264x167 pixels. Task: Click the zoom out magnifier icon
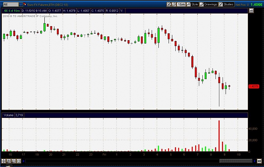(x=14, y=161)
